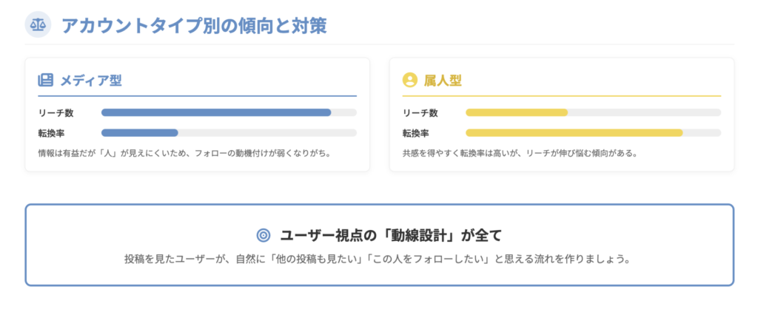758x315 pixels.
Task: Click the title アカウントタイプ別の傾向と対策
Action: point(194,25)
